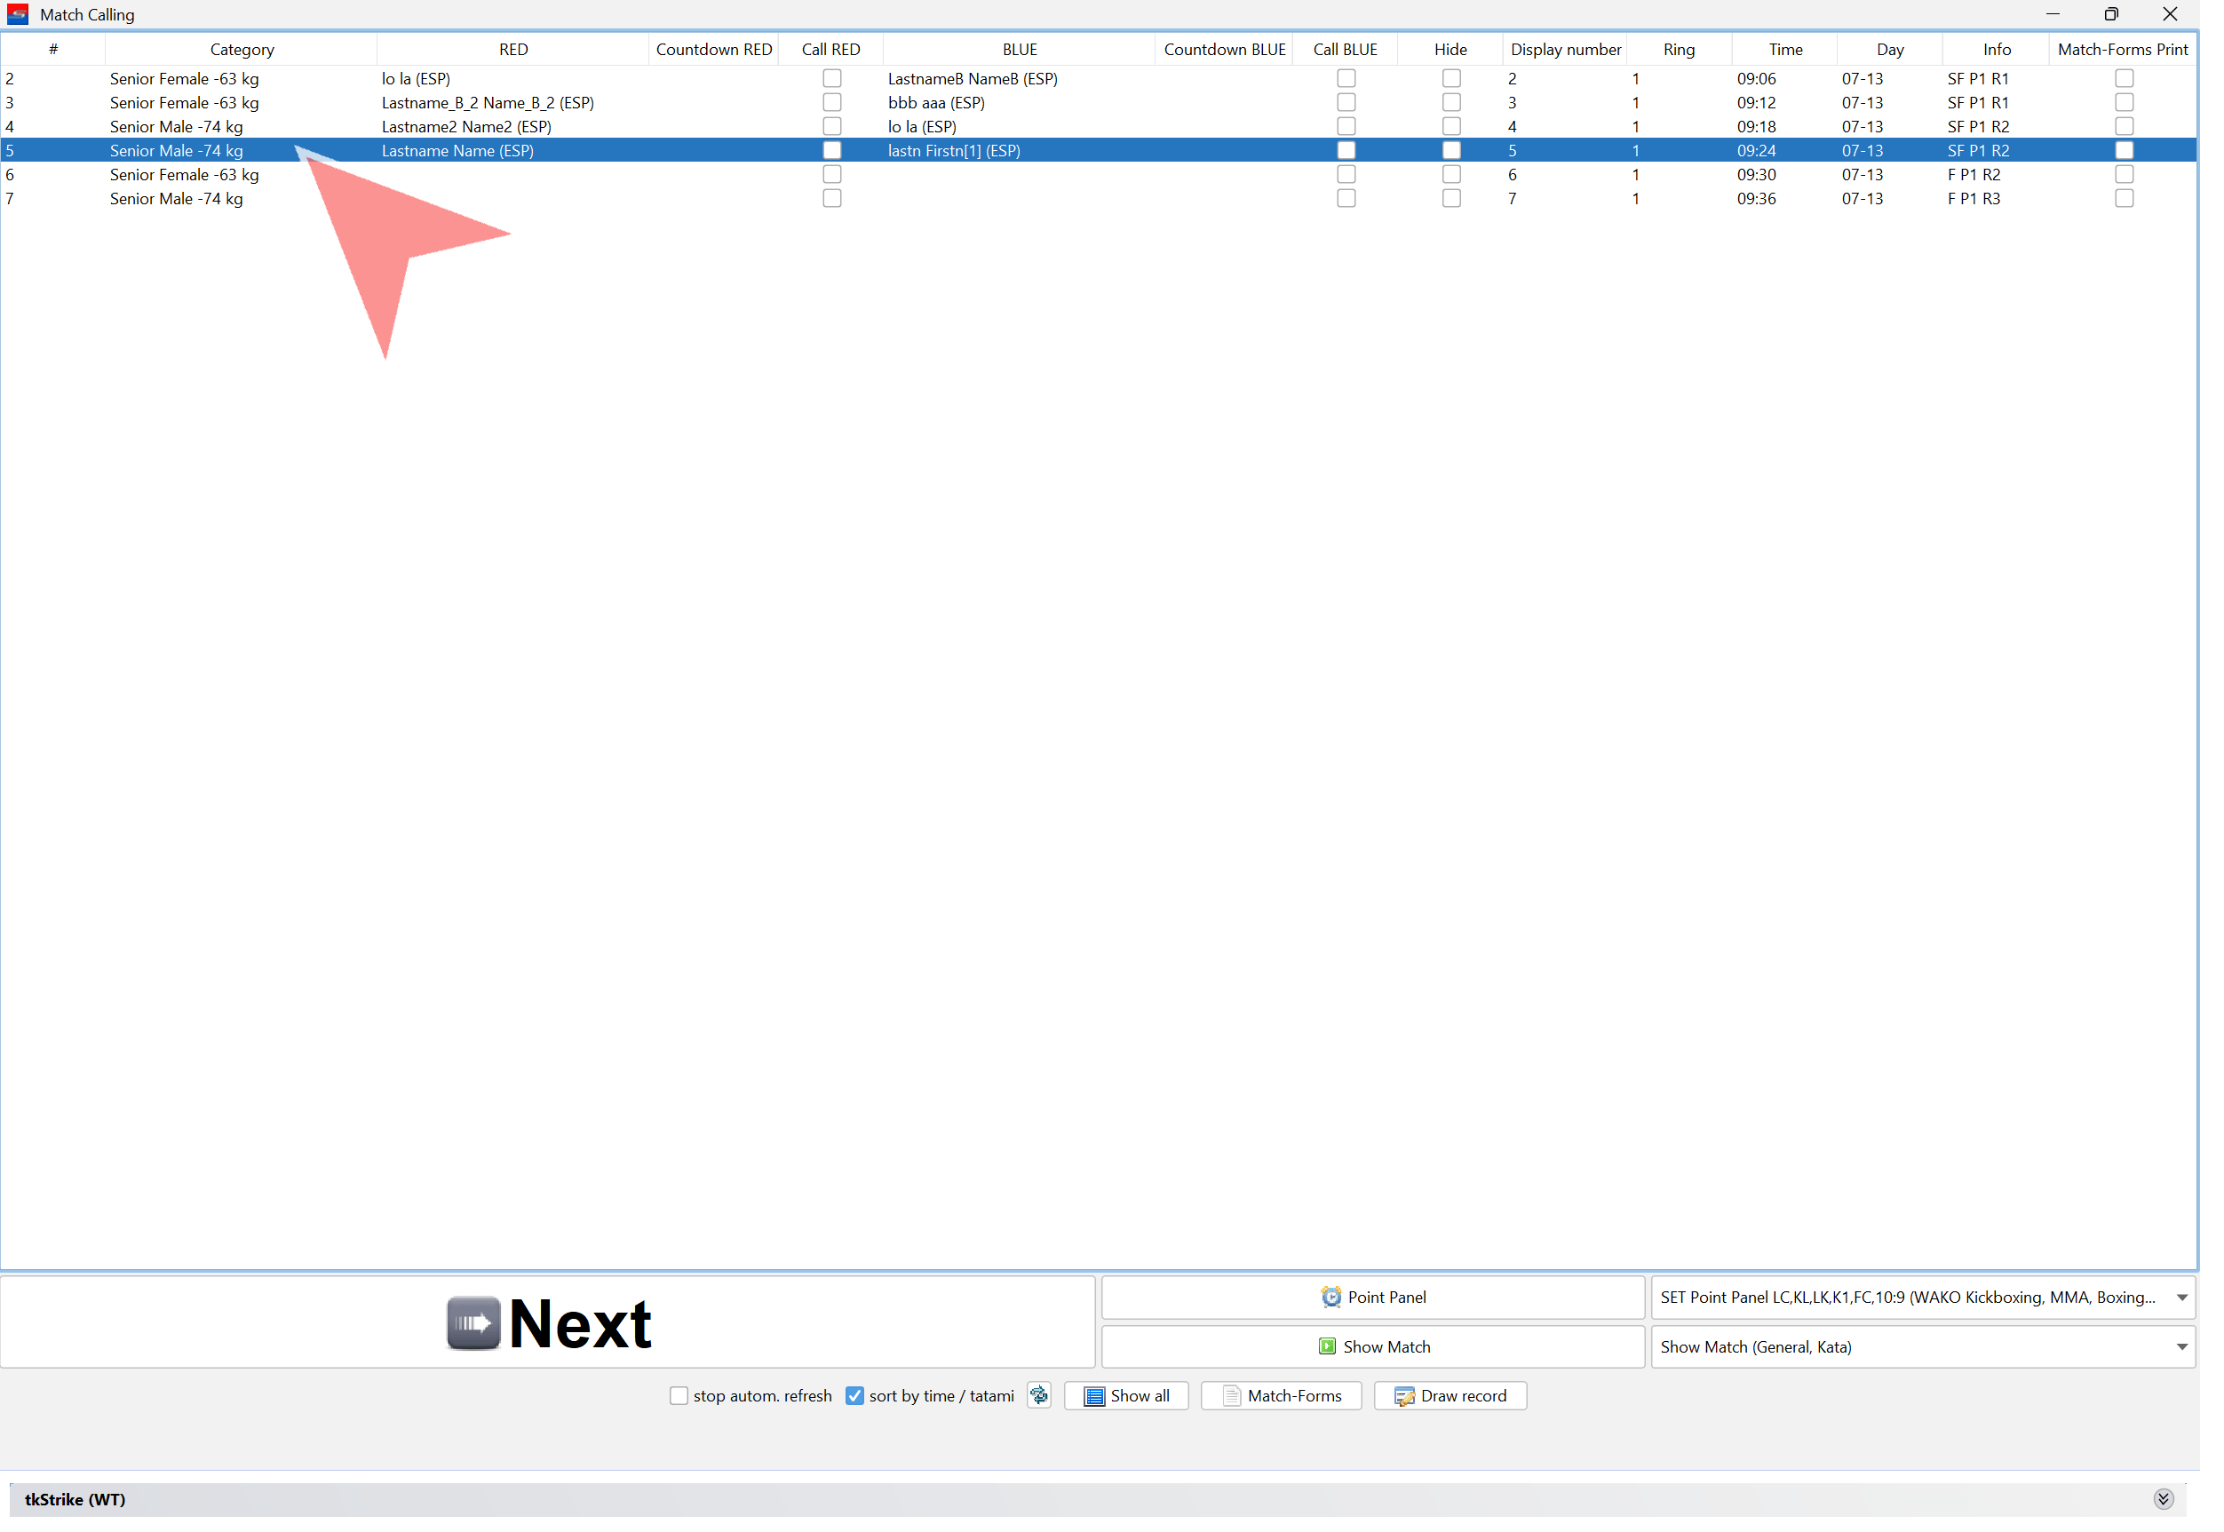Click the Draw record pencil icon
Image resolution: width=2224 pixels, height=1532 pixels.
click(x=1403, y=1396)
